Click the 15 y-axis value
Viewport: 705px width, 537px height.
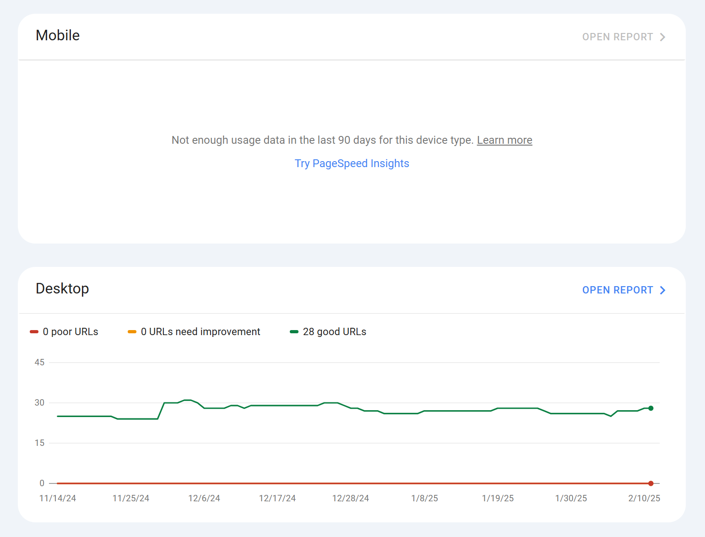39,443
